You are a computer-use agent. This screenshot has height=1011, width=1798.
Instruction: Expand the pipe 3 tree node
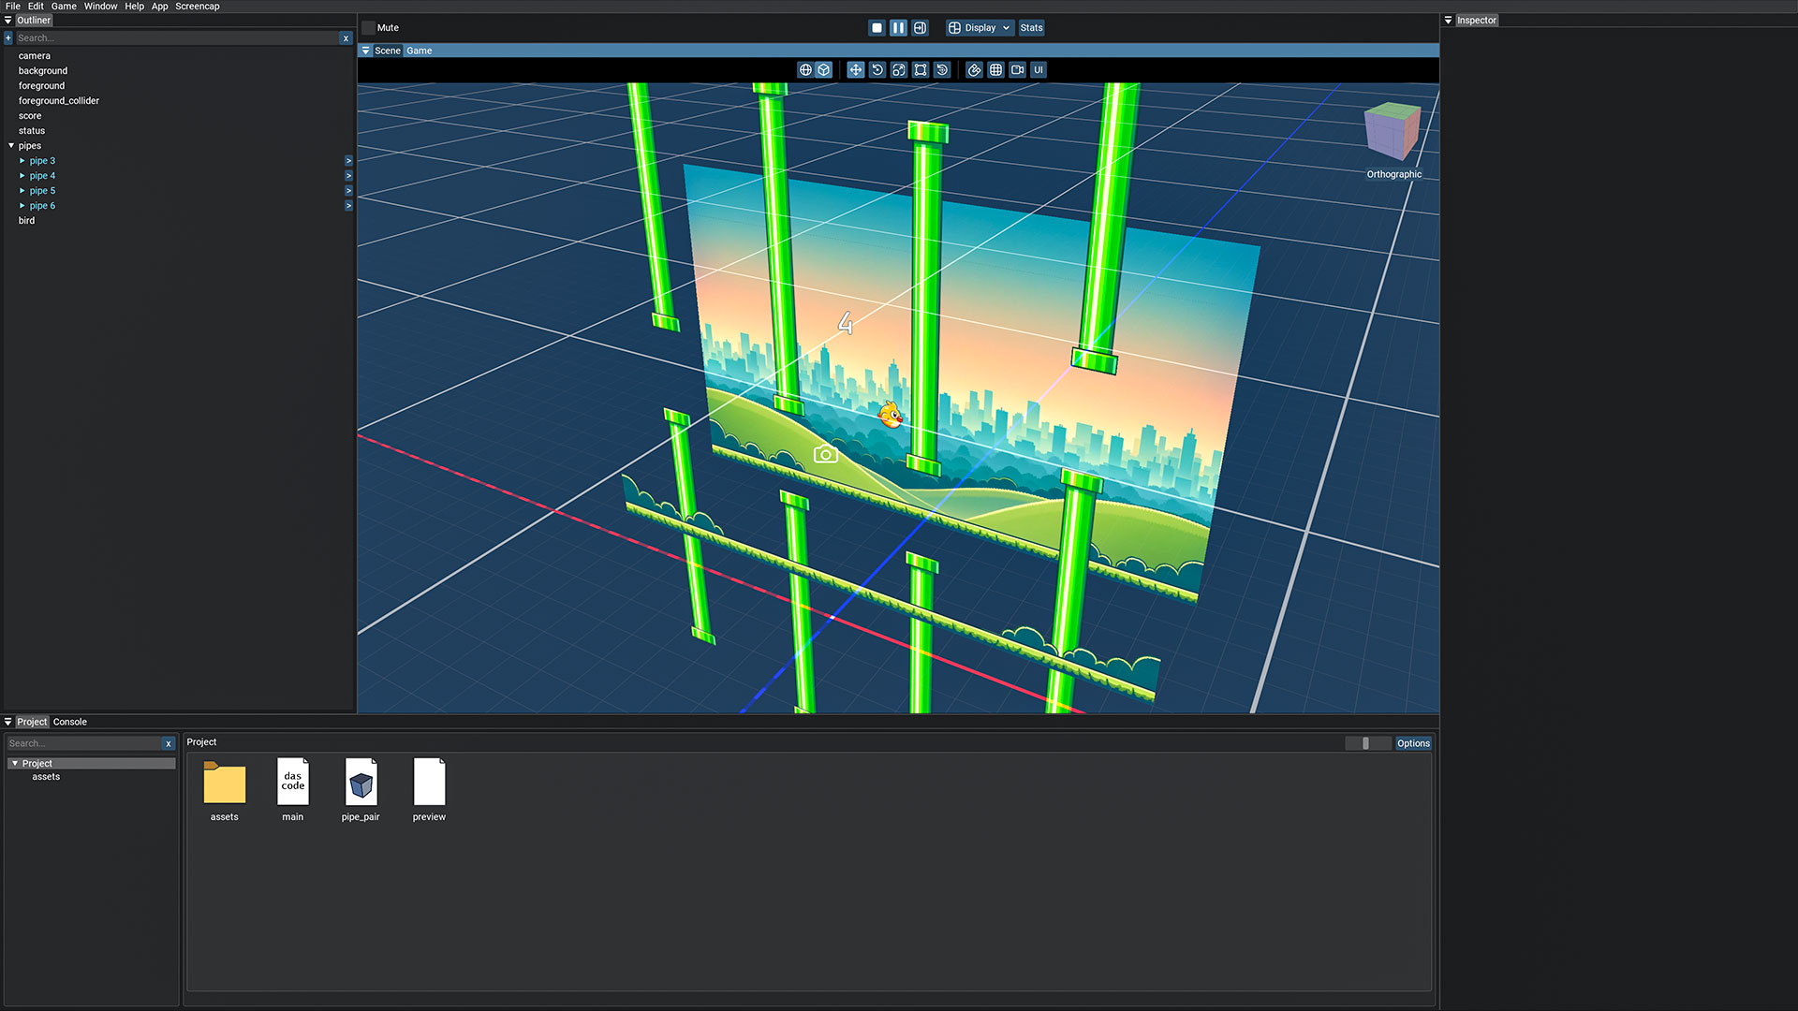click(x=22, y=161)
